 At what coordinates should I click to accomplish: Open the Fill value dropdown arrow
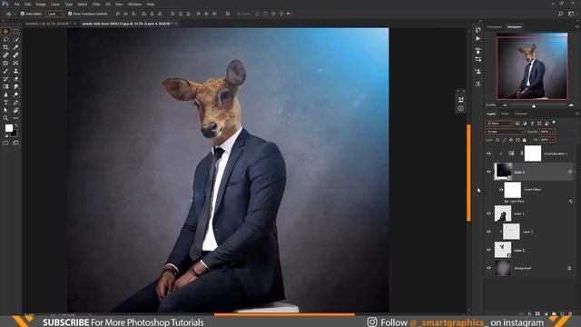pos(553,140)
